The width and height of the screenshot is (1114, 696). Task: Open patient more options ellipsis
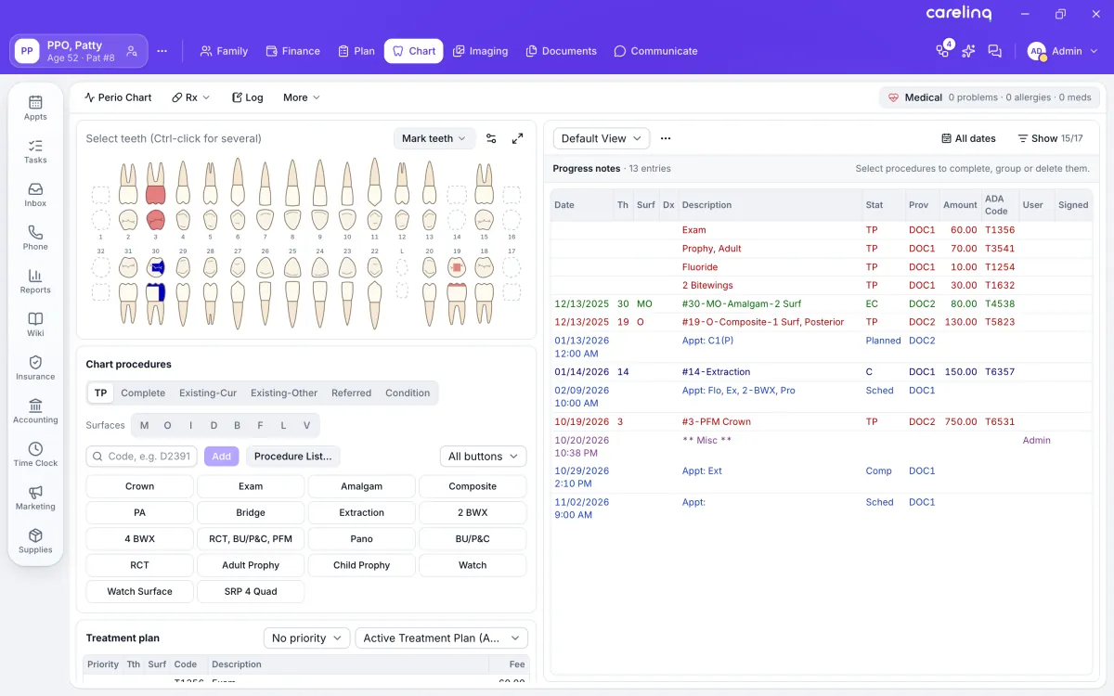coord(162,51)
